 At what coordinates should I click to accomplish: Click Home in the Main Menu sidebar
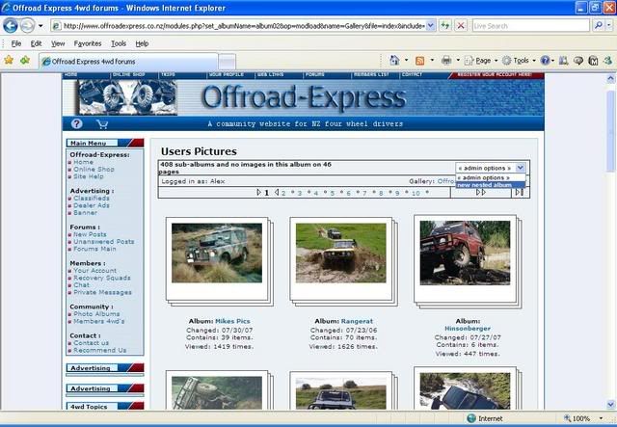coord(84,162)
